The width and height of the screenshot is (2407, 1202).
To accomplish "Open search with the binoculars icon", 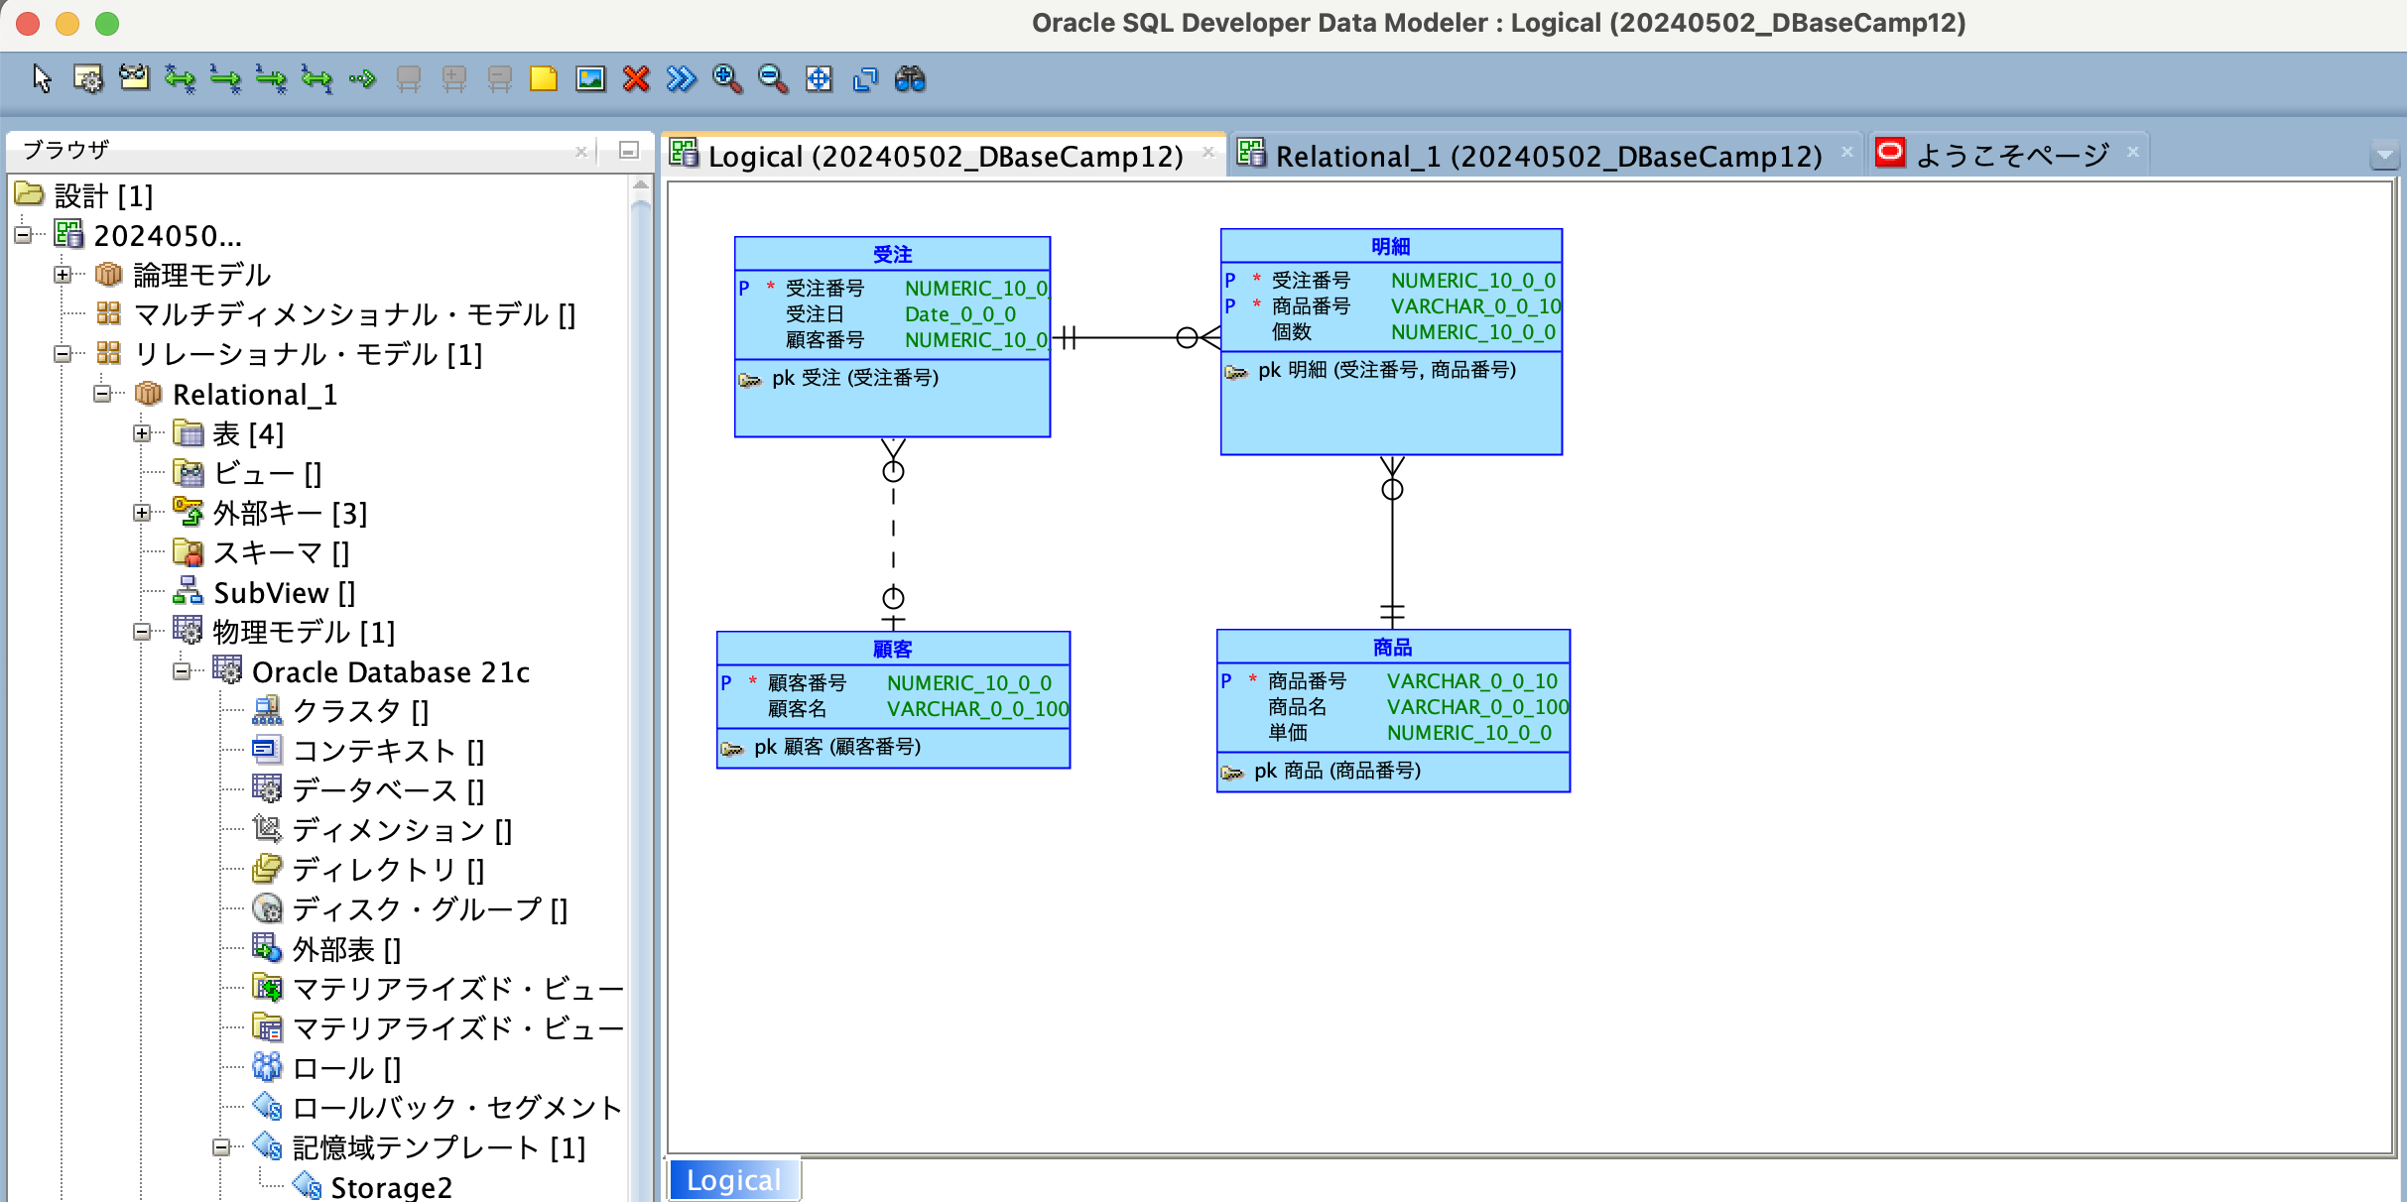I will [912, 79].
